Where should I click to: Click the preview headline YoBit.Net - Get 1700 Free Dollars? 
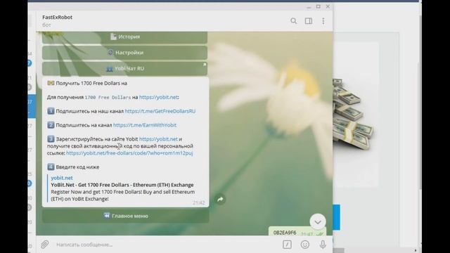coord(122,185)
